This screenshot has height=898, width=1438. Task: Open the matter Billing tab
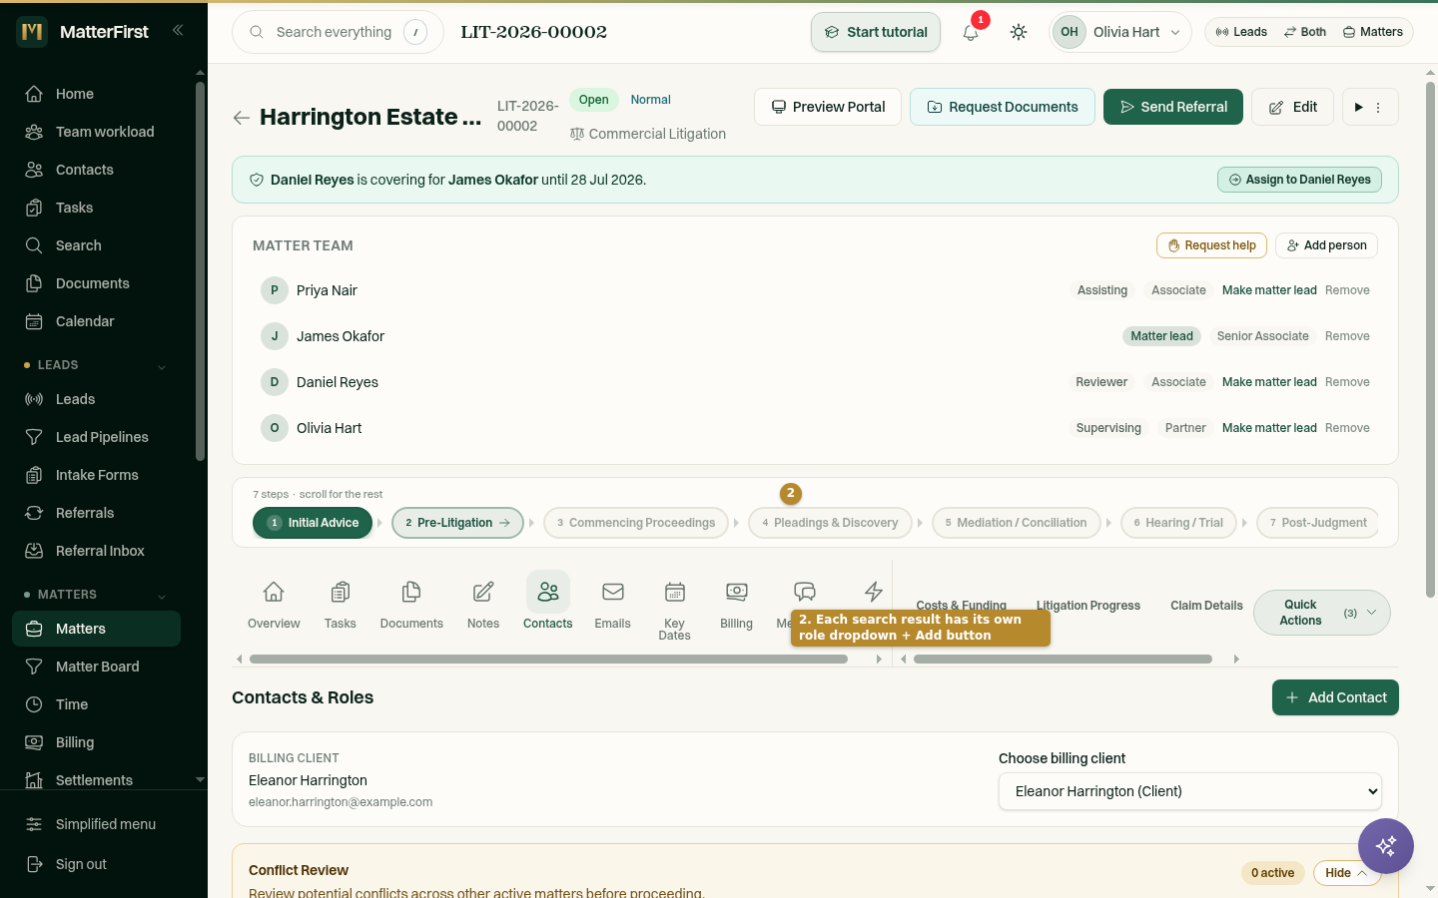pyautogui.click(x=736, y=605)
